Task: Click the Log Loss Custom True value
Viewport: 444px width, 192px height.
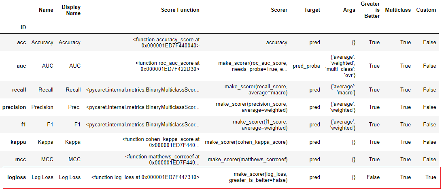Action: tap(431, 177)
